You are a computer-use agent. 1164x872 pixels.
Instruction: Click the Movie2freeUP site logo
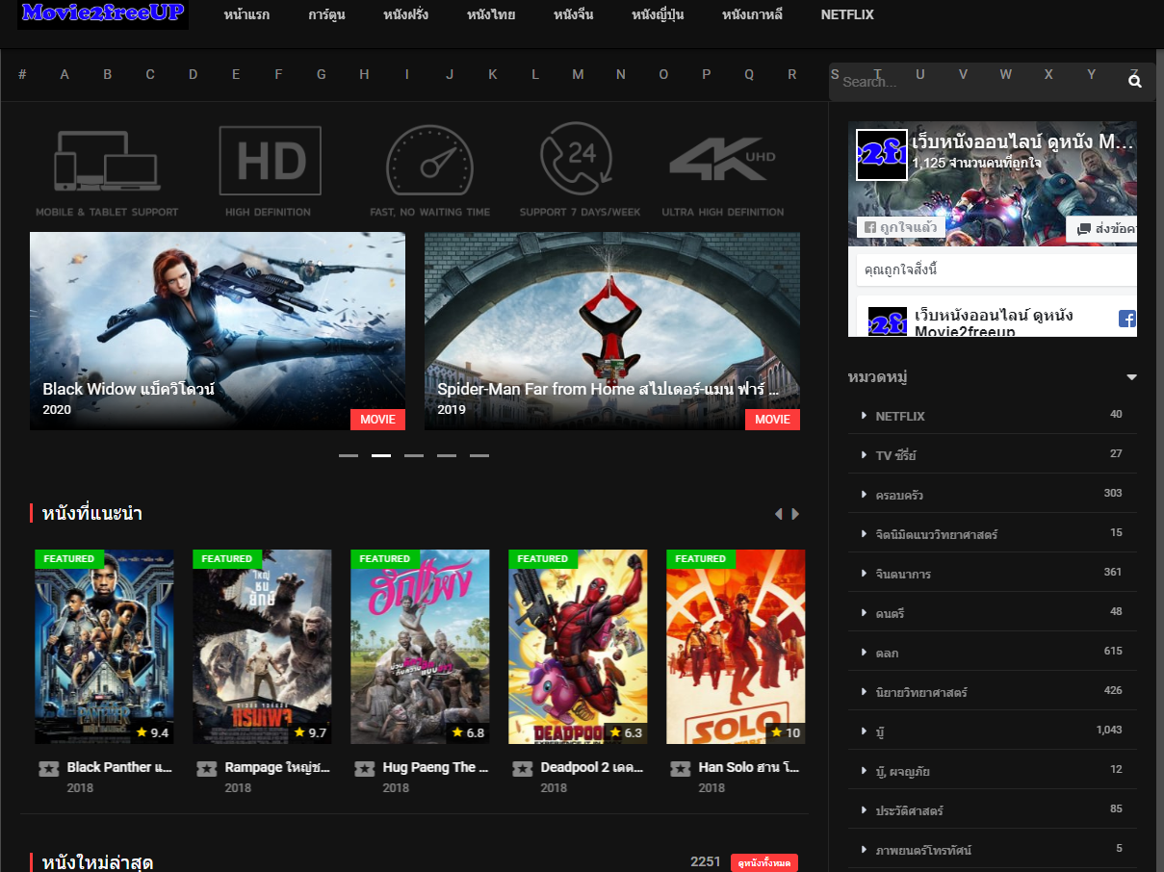(103, 14)
